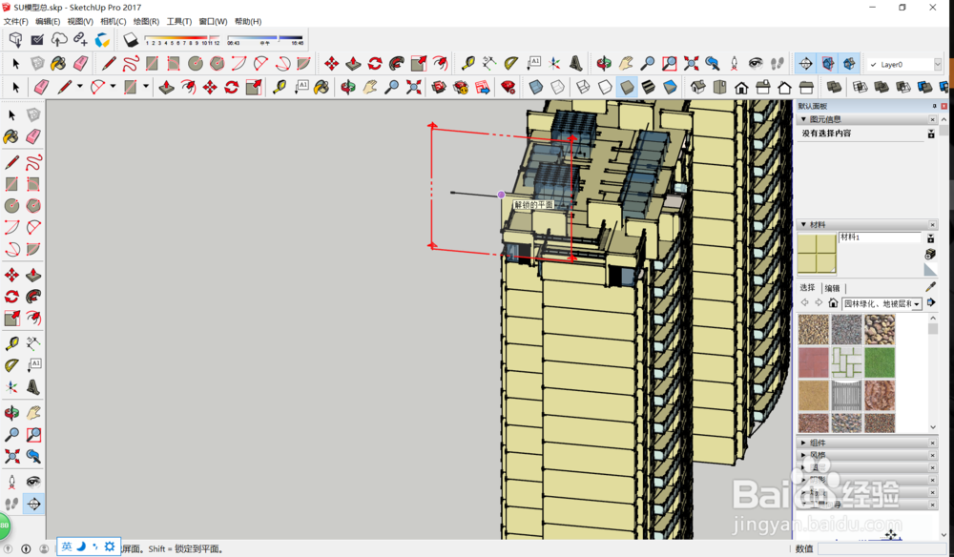Image resolution: width=954 pixels, height=557 pixels.
Task: Click the Previous view icon
Action: tap(713, 63)
